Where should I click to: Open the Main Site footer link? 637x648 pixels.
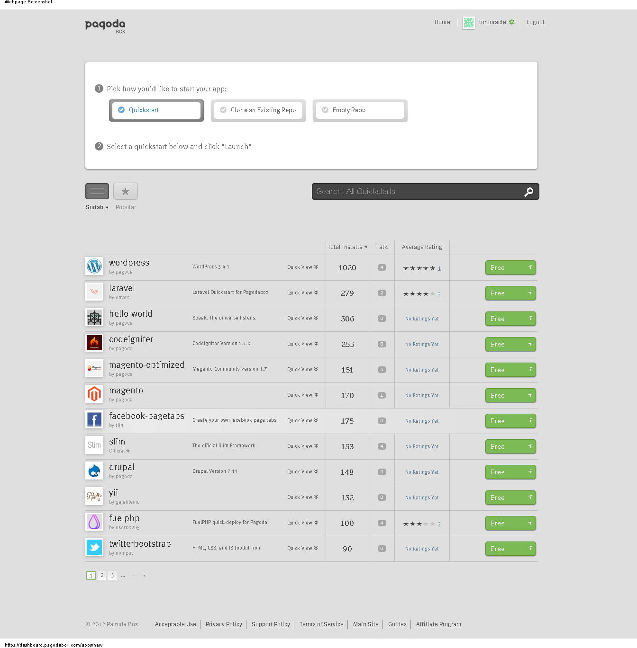[x=366, y=624]
